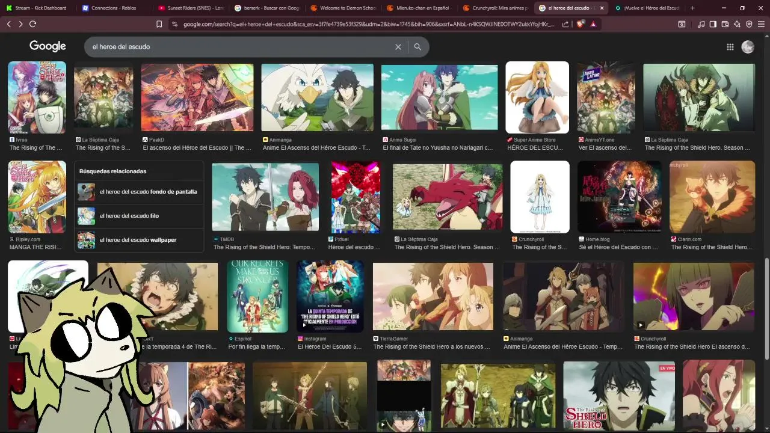Image resolution: width=770 pixels, height=433 pixels.
Task: Open the Brave Playlist music note icon
Action: pyautogui.click(x=701, y=24)
